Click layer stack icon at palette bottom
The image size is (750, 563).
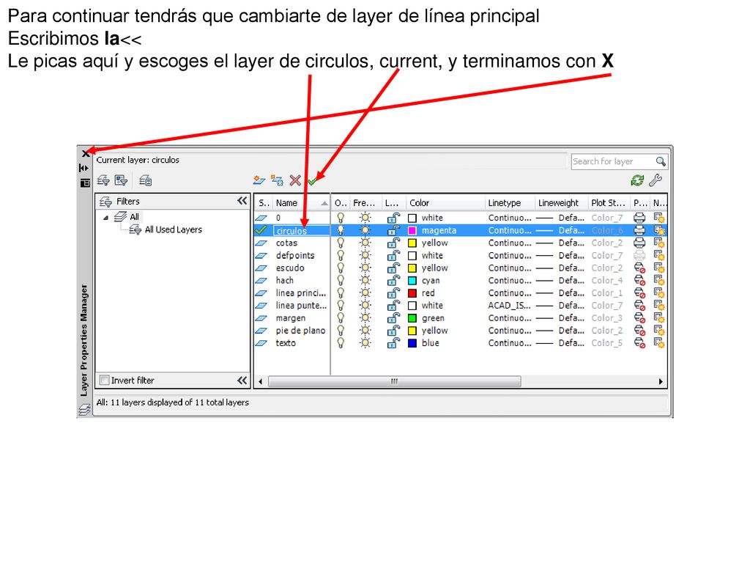click(x=84, y=410)
